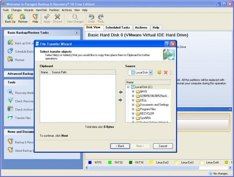
Task: Switch to the Archives tab
Action: tap(141, 27)
